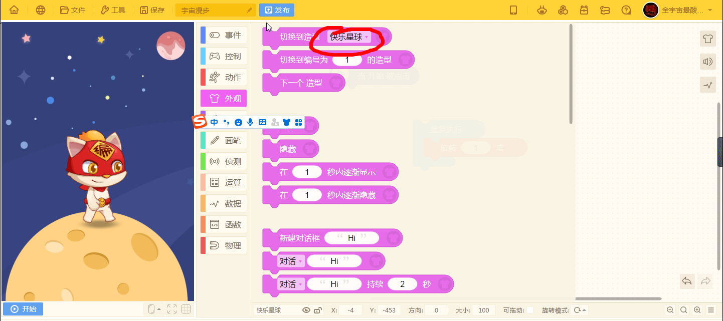Go to the home page icon
723x321 pixels.
pyautogui.click(x=14, y=10)
